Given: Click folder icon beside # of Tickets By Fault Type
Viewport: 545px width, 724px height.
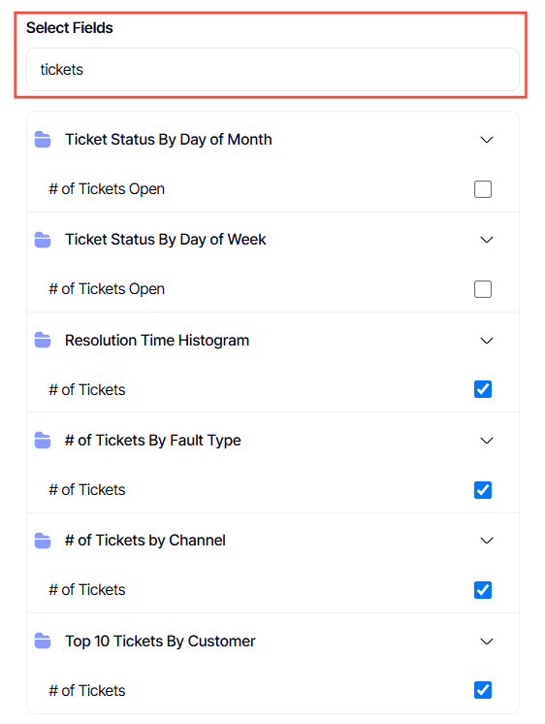Looking at the screenshot, I should pos(43,440).
